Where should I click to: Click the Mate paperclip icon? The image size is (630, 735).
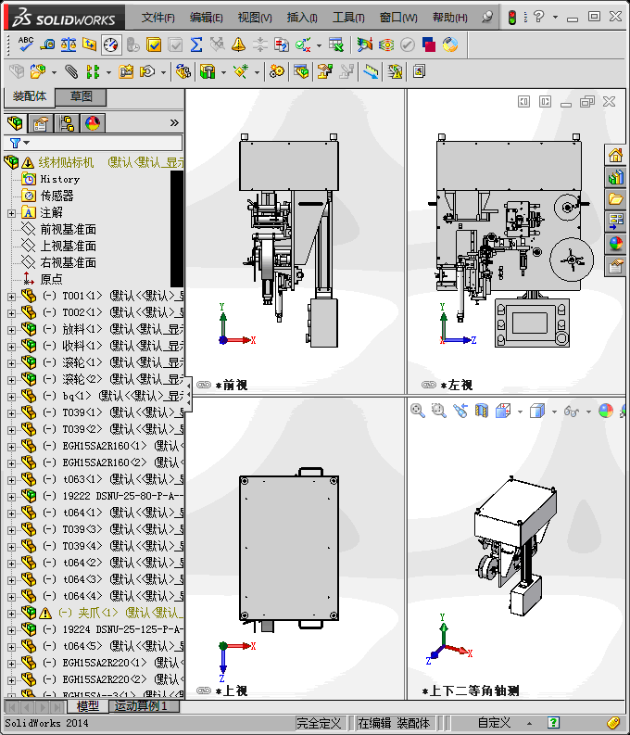71,71
